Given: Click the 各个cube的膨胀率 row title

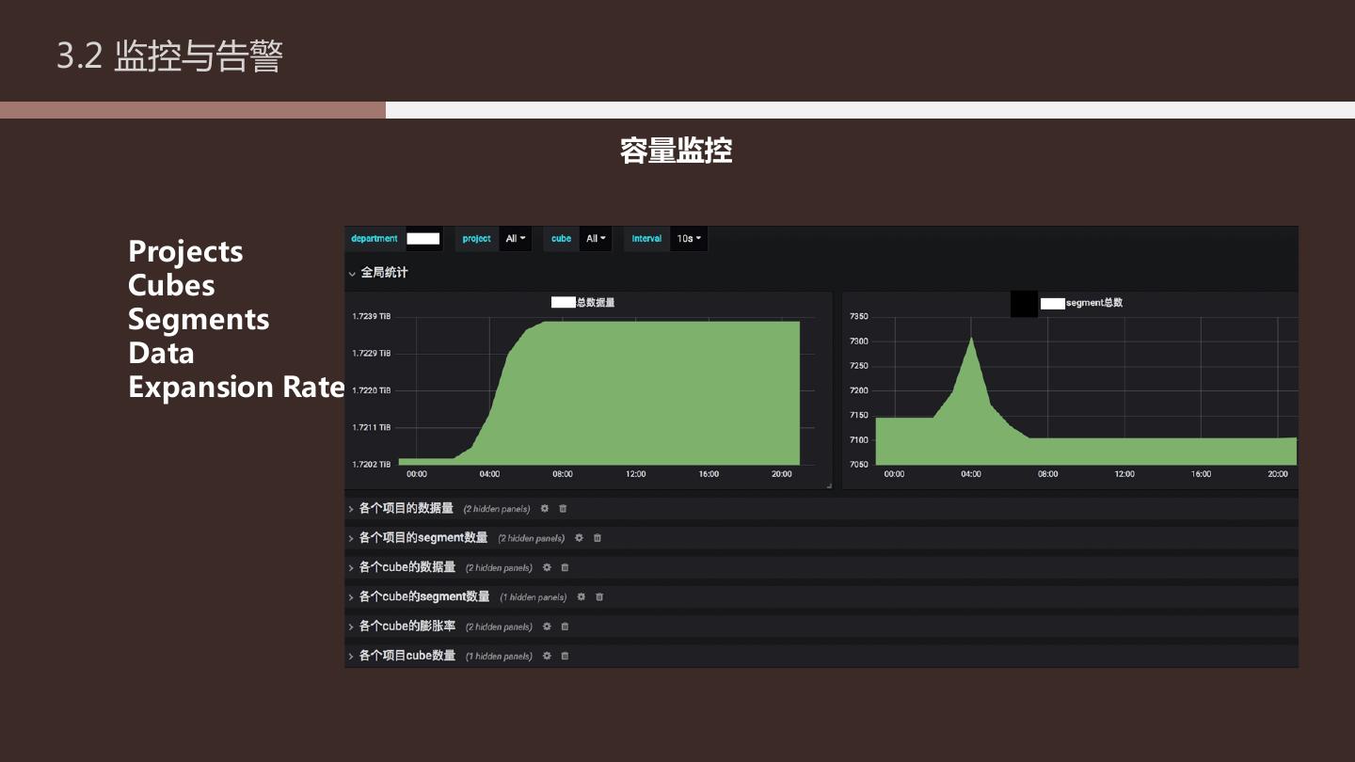Looking at the screenshot, I should point(407,627).
